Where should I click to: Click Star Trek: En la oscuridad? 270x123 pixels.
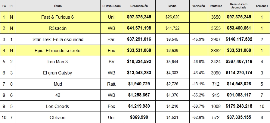tap(57, 39)
